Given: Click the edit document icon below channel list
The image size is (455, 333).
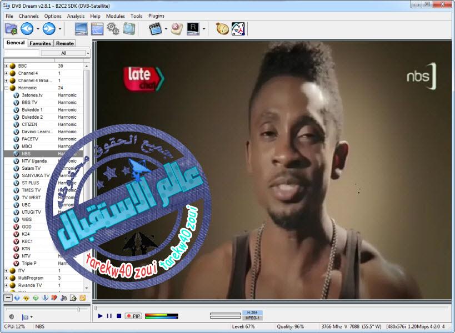Looking at the screenshot, I should [73, 298].
